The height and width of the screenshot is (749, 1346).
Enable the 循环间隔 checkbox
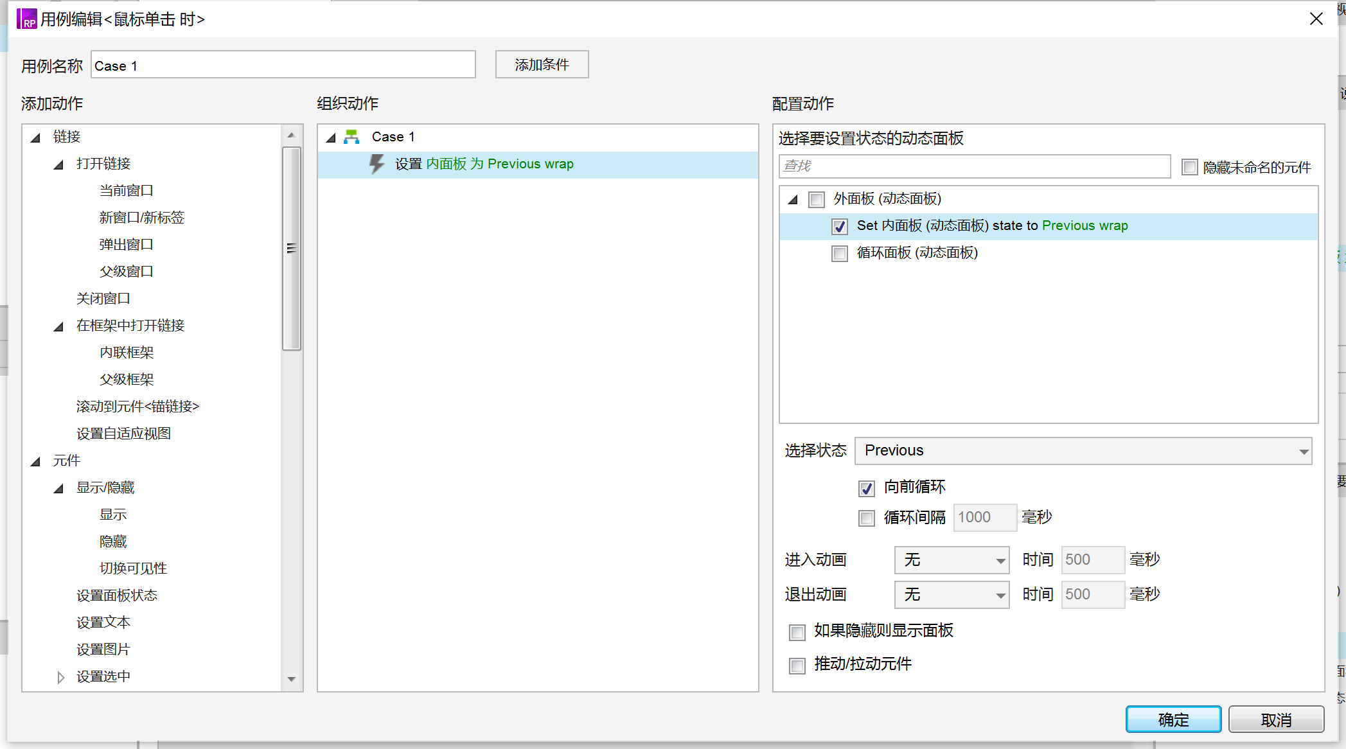(x=866, y=518)
